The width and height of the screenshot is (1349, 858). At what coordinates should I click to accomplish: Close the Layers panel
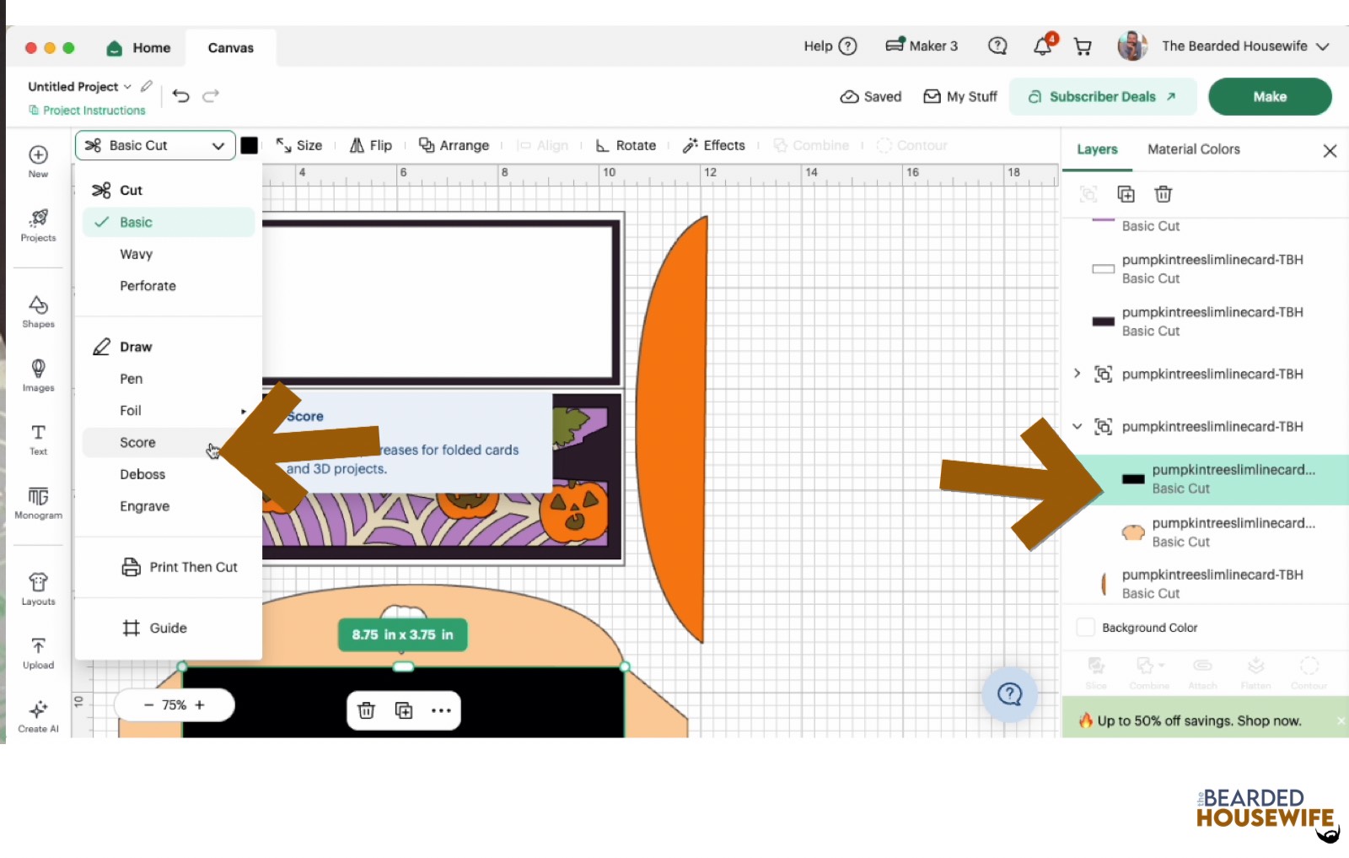(1330, 151)
